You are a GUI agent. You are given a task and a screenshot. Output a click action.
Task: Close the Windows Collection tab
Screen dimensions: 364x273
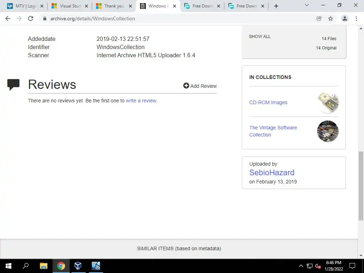click(x=175, y=6)
